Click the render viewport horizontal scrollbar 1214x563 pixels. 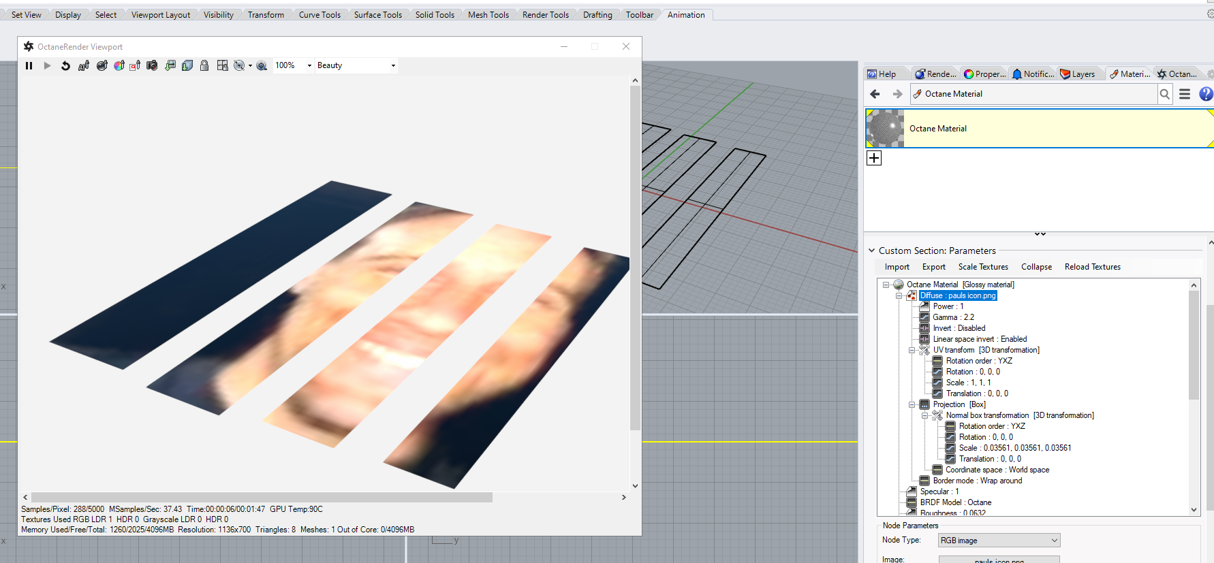click(x=262, y=498)
